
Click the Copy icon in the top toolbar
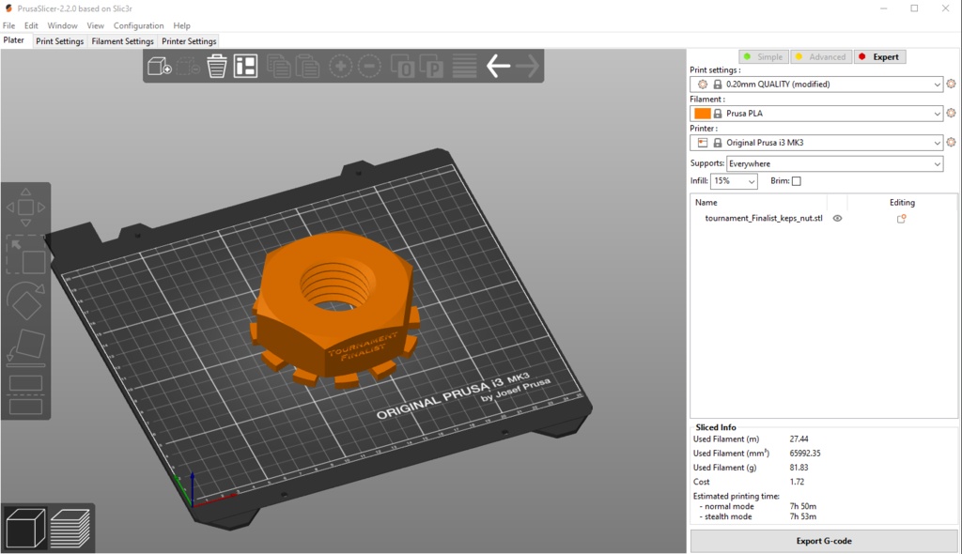279,67
